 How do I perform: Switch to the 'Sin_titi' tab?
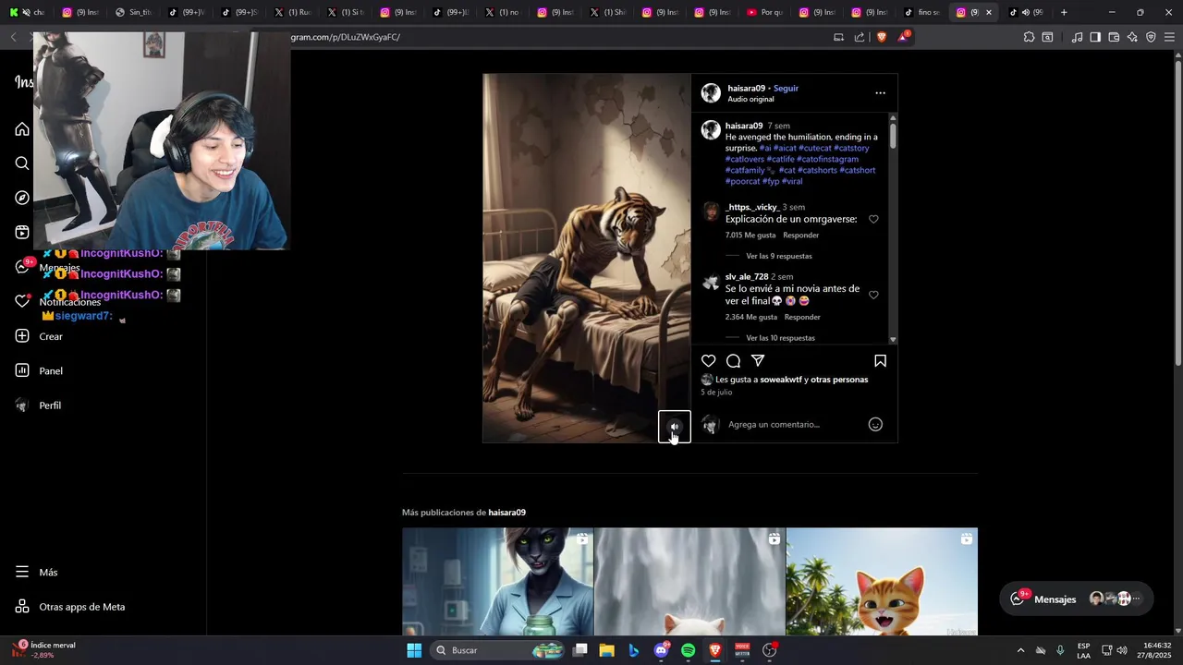click(133, 12)
